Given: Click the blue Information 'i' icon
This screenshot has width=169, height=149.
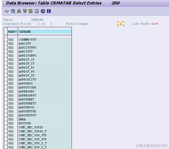Looking at the screenshot, I should click(49, 11).
